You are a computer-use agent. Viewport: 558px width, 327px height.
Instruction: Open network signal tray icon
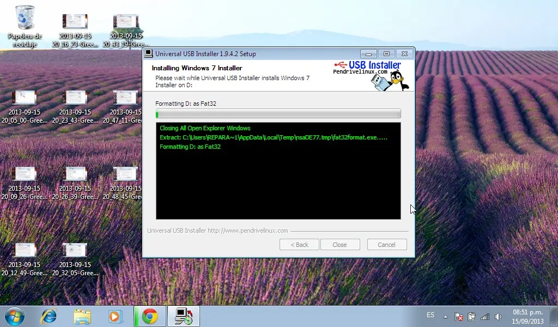pyautogui.click(x=484, y=316)
